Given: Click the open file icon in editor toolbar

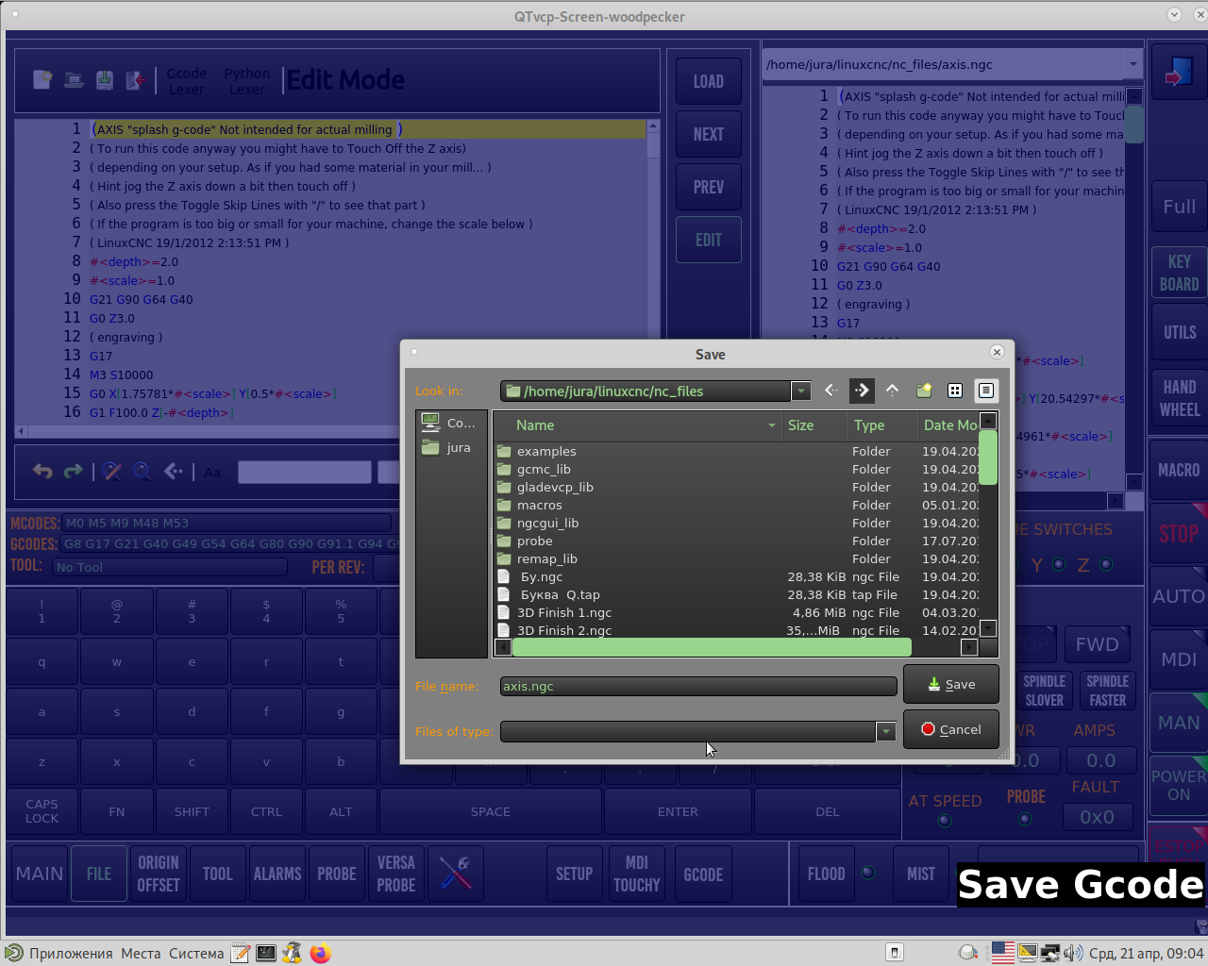Looking at the screenshot, I should click(x=74, y=80).
